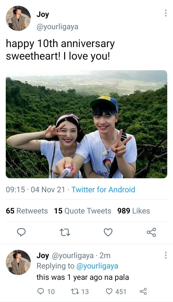Open the reply tweet's three-dot menu
The image size is (173, 302).
point(166,255)
